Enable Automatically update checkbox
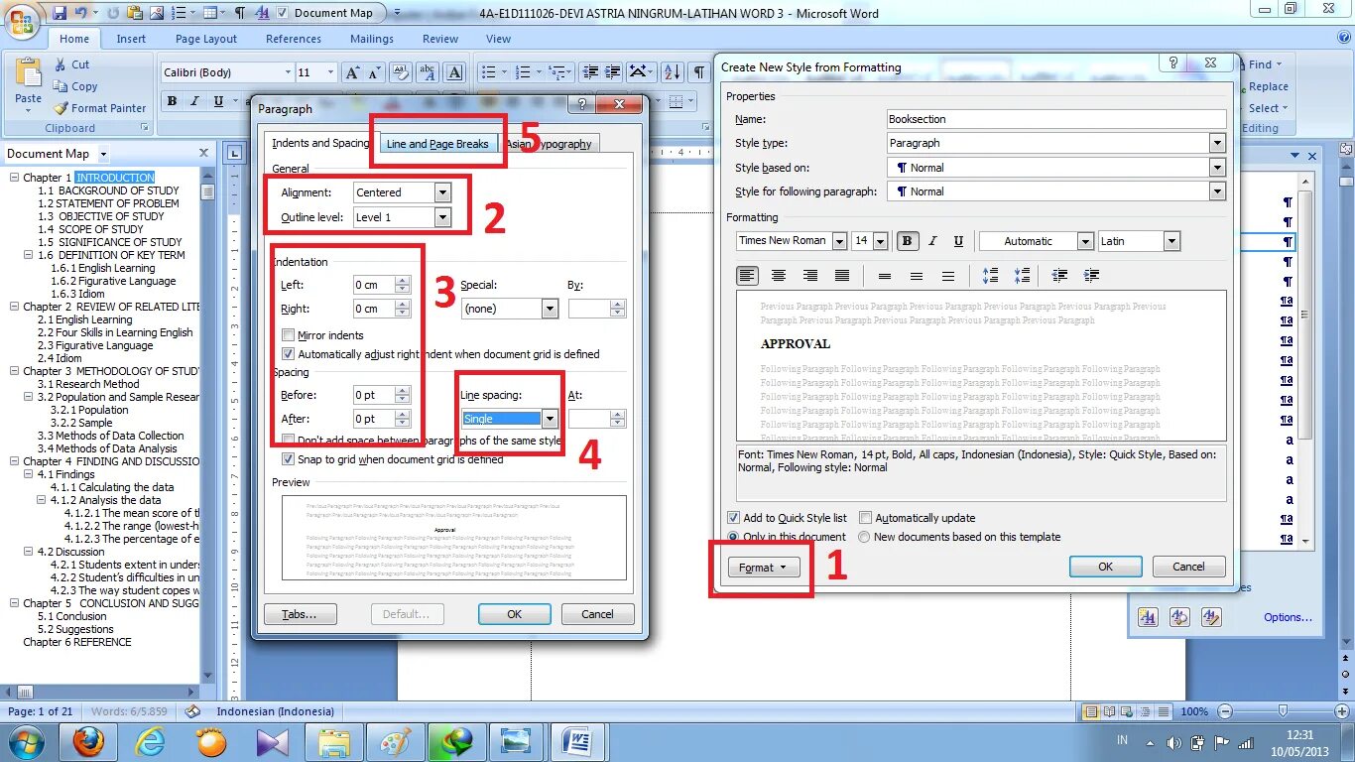The width and height of the screenshot is (1355, 762). [x=865, y=518]
